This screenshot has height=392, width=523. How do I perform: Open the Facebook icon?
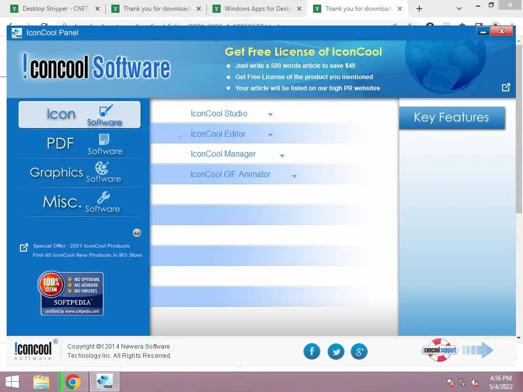312,351
